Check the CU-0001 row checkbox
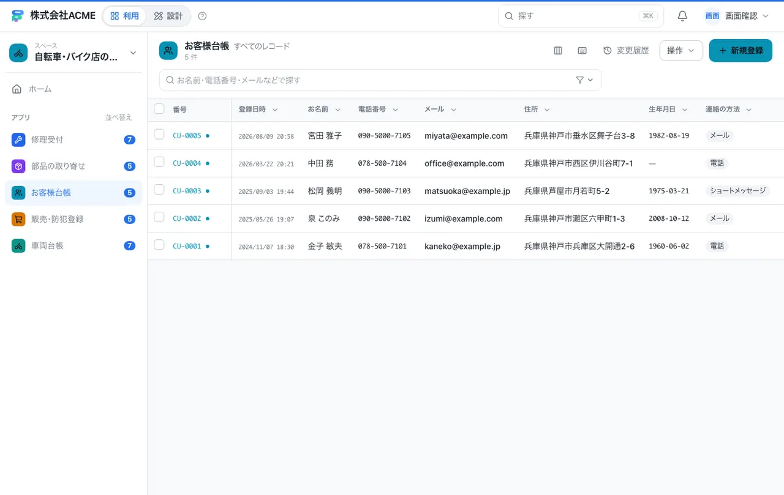 pos(159,245)
